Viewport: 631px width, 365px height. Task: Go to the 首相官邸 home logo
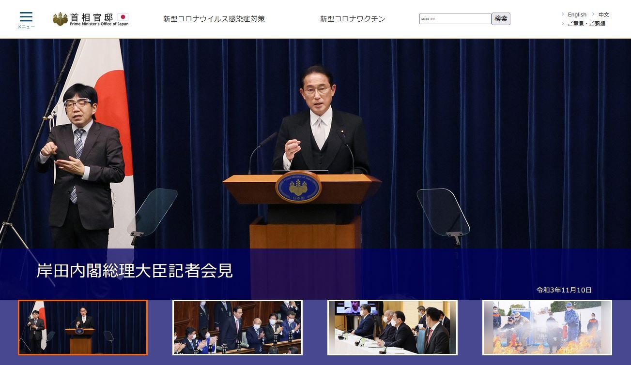(x=91, y=19)
